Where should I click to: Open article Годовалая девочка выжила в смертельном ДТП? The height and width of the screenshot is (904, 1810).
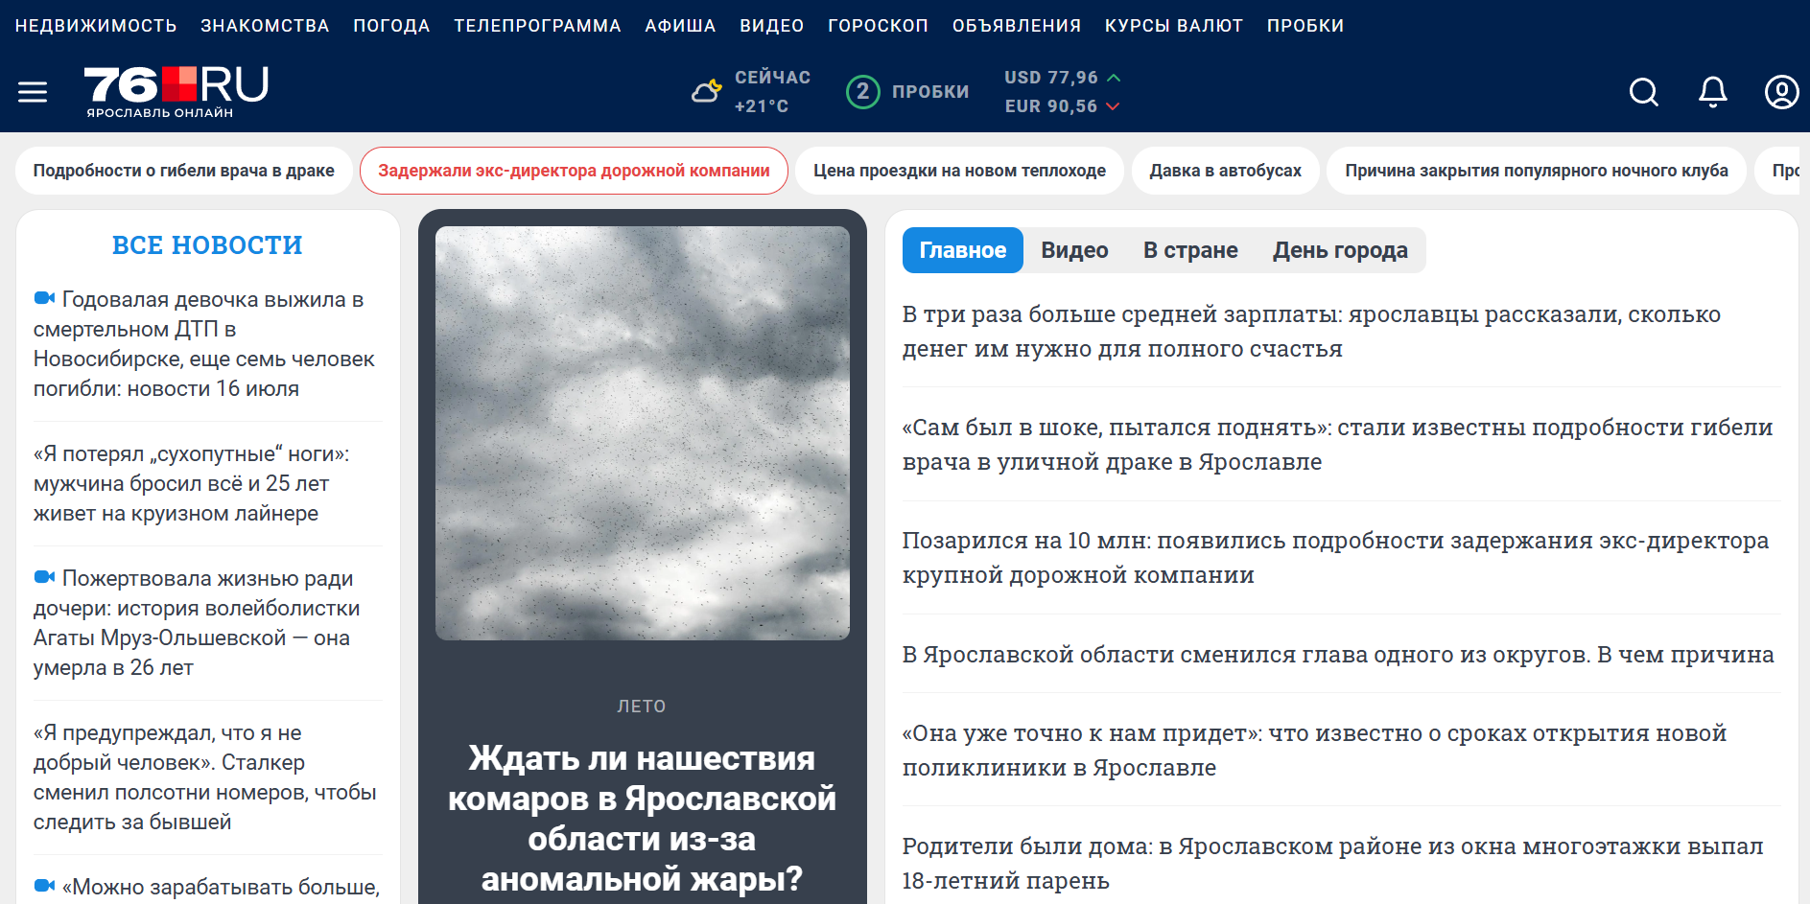point(205,343)
